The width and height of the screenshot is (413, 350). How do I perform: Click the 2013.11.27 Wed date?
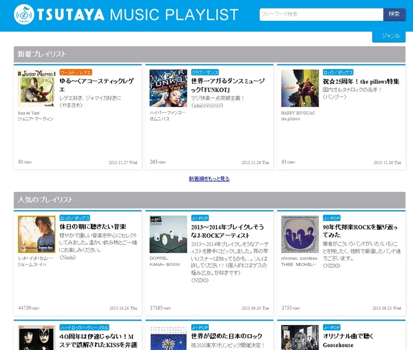tap(123, 163)
